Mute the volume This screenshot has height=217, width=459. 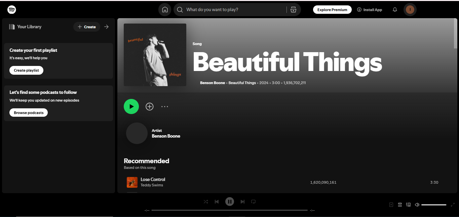point(417,205)
